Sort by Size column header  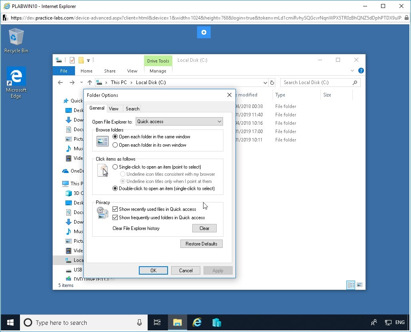pos(336,95)
